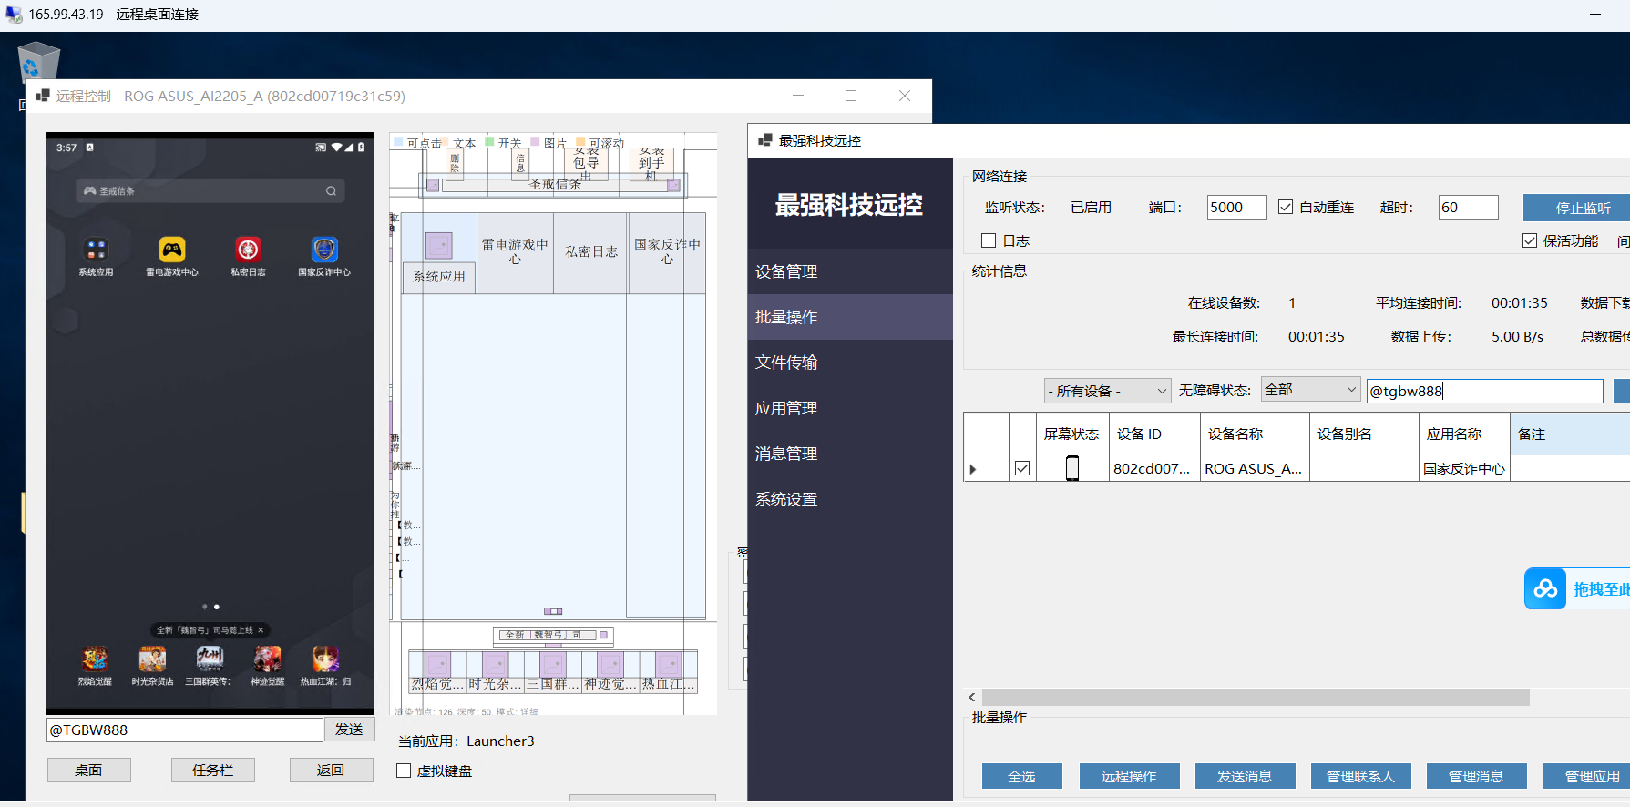Disable the 自动重连 checkbox
Image resolution: width=1630 pixels, height=807 pixels.
(1286, 207)
